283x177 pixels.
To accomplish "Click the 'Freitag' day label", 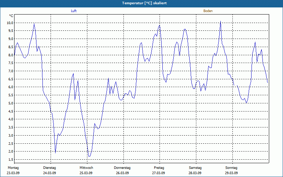I will click(159, 168).
